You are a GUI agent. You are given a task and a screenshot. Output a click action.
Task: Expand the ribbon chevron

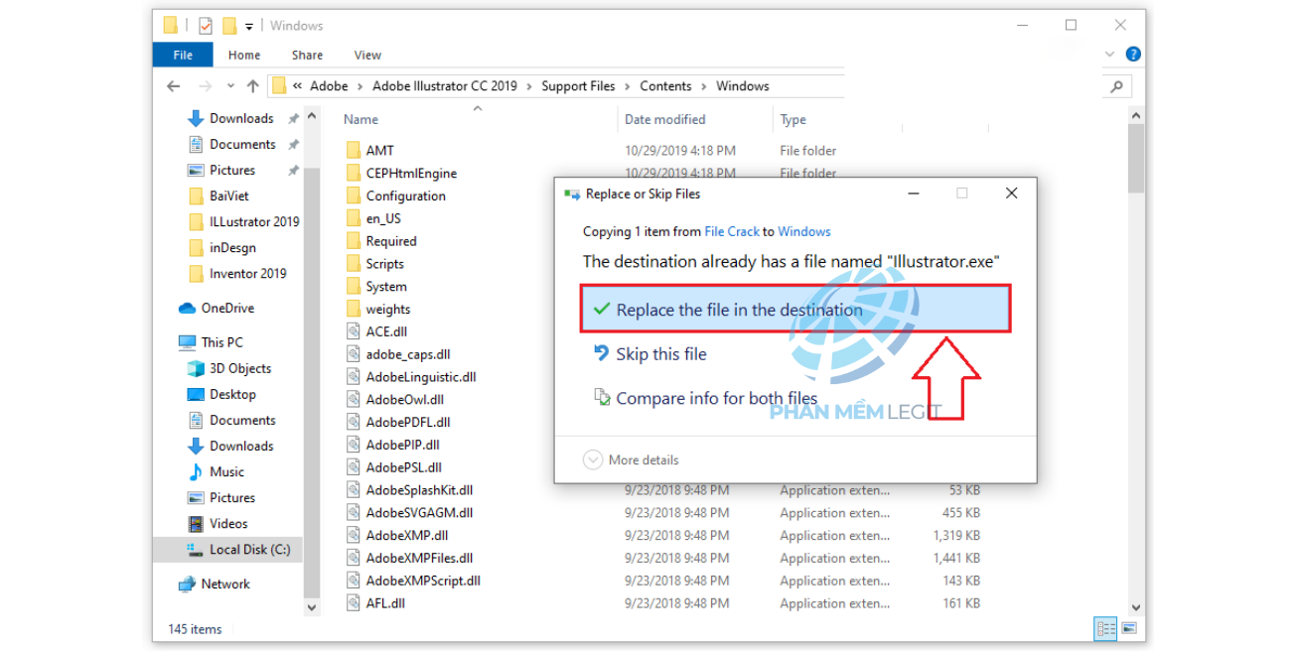point(1111,55)
